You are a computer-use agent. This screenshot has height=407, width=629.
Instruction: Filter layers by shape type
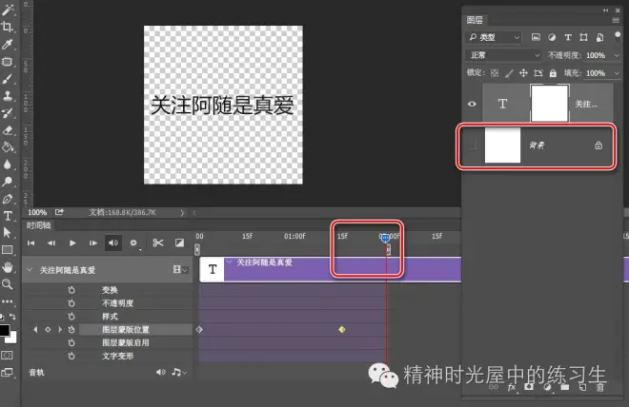pyautogui.click(x=583, y=37)
